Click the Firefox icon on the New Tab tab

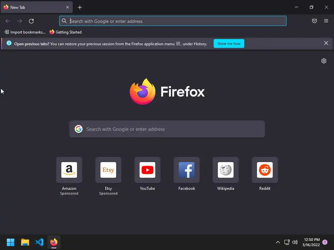tap(6, 7)
